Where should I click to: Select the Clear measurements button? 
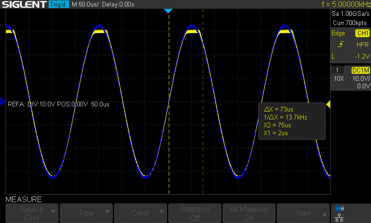coord(141,213)
